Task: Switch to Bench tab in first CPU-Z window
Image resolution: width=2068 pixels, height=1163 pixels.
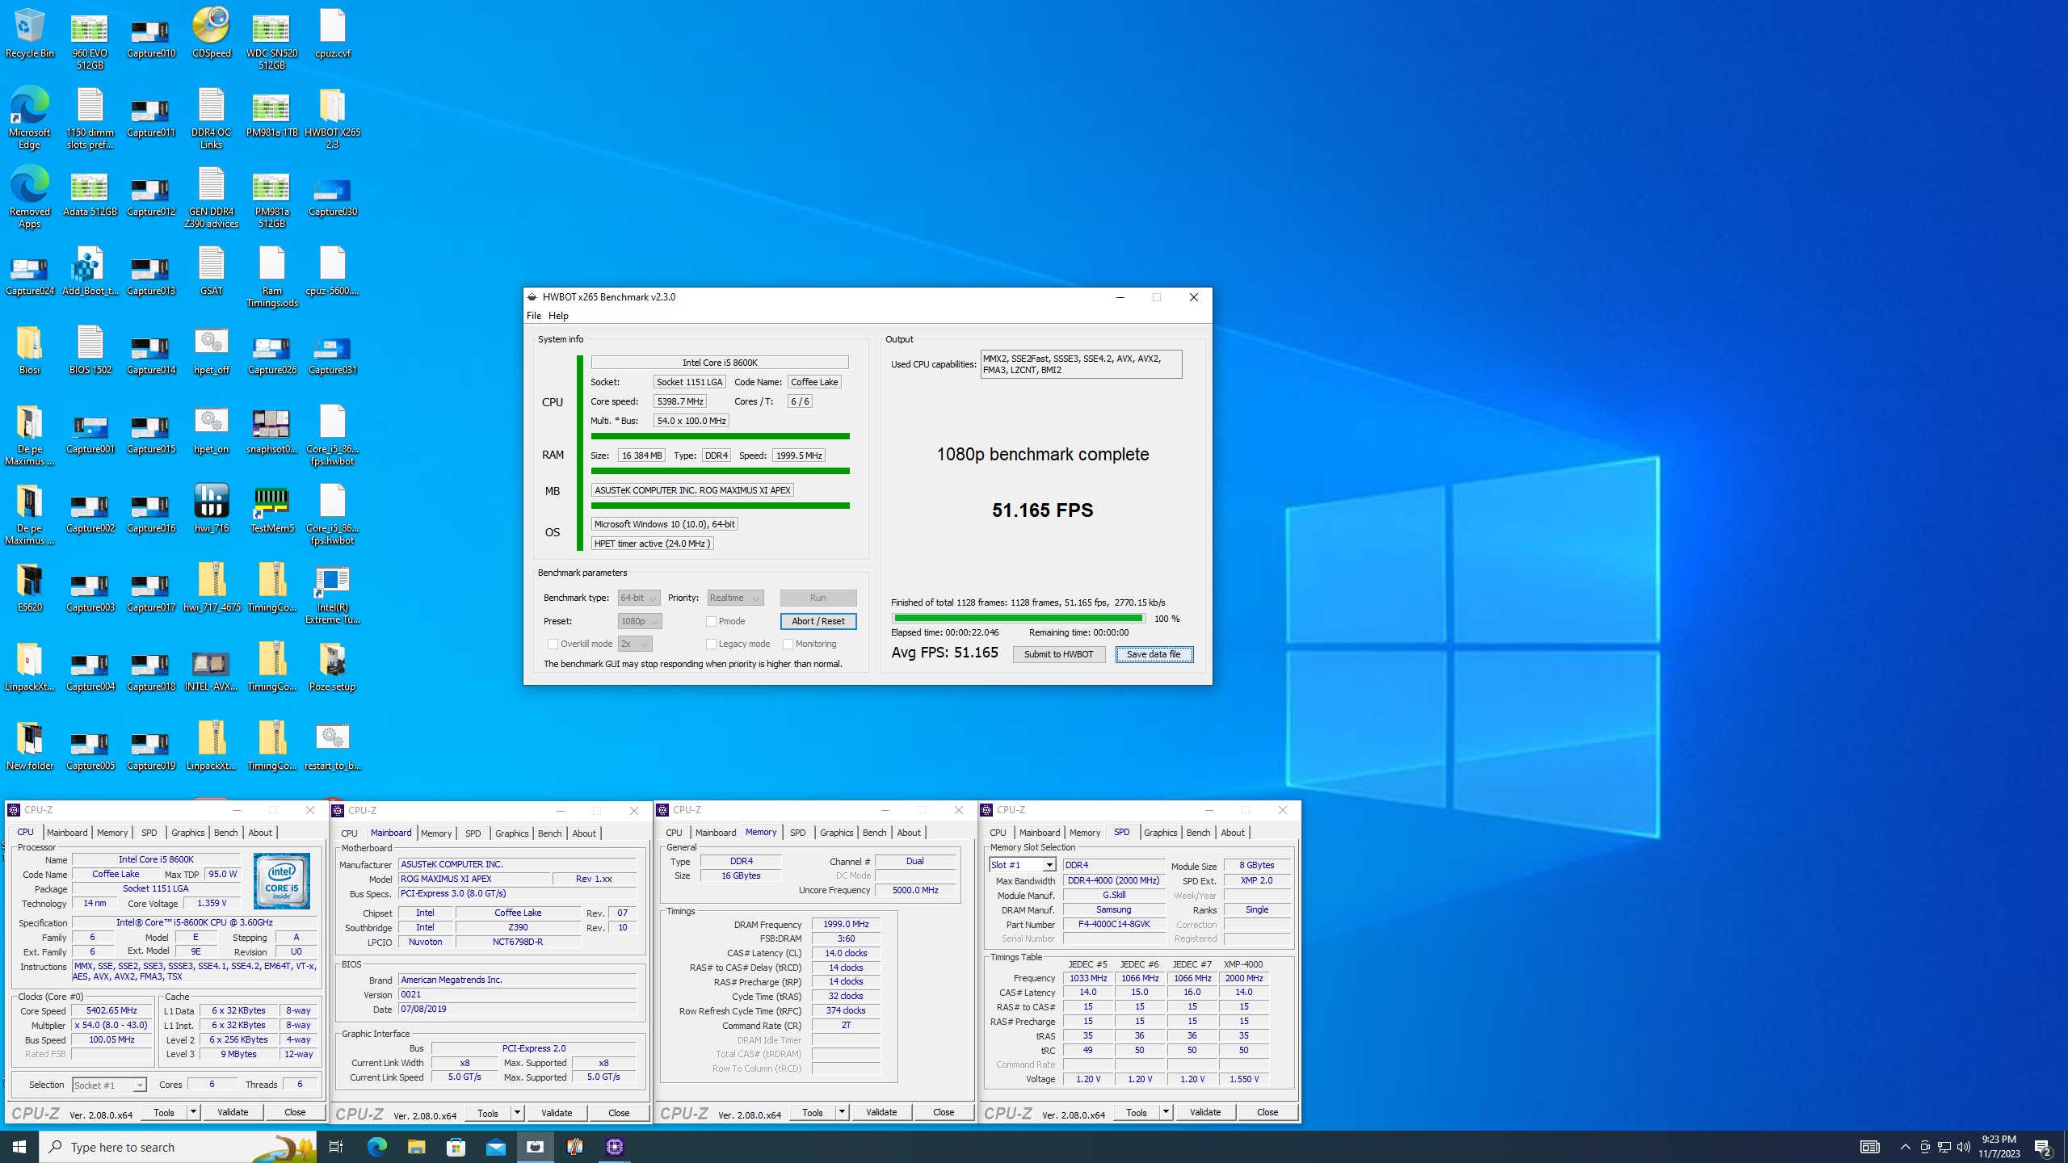Action: coord(225,833)
